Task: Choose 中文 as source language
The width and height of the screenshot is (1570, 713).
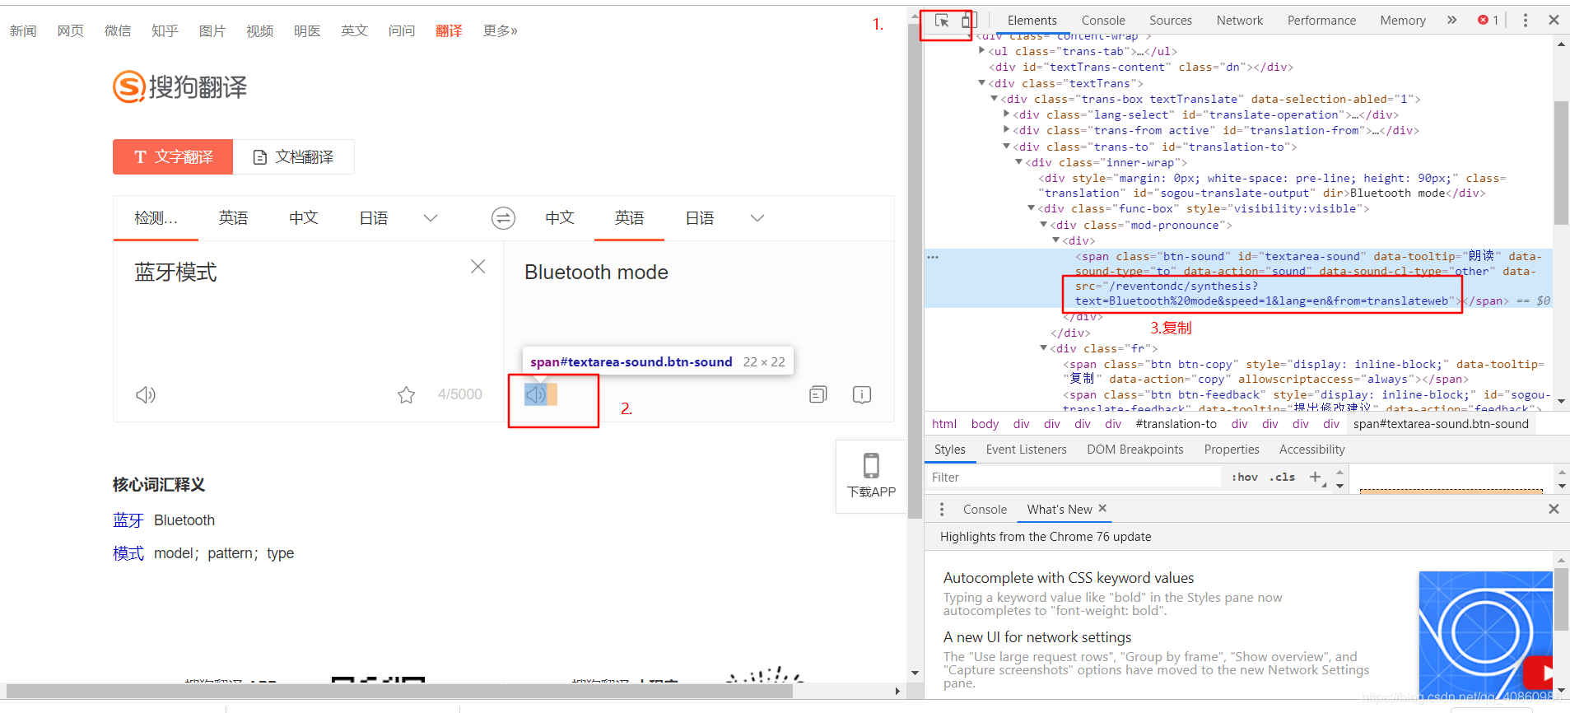Action: (304, 218)
